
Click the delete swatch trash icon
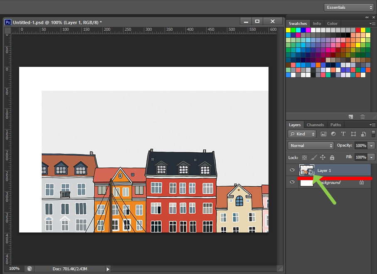point(362,117)
